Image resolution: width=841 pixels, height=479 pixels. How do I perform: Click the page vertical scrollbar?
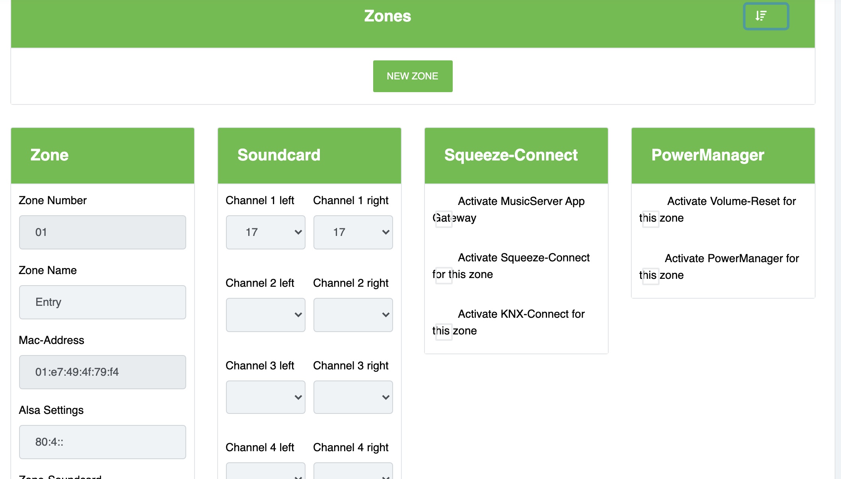point(837,238)
